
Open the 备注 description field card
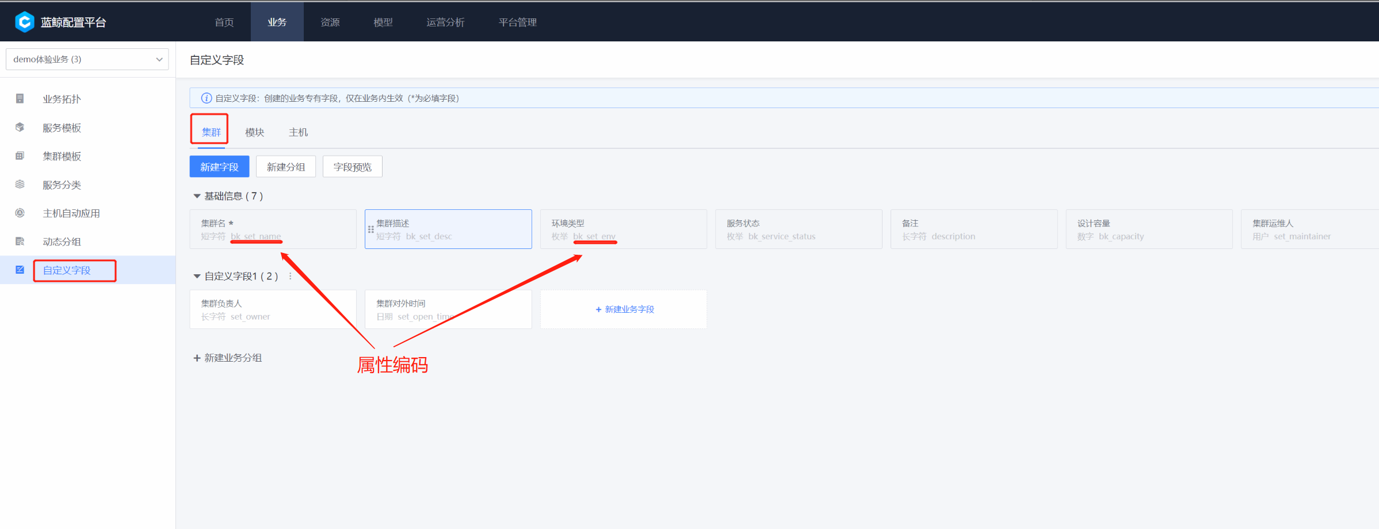[974, 229]
